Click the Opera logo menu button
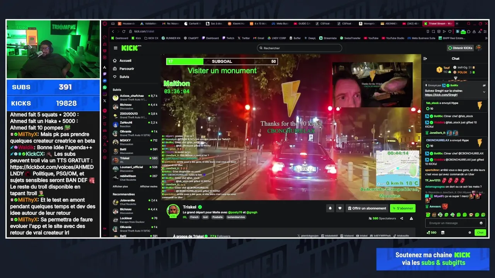495x278 pixels. tap(105, 24)
